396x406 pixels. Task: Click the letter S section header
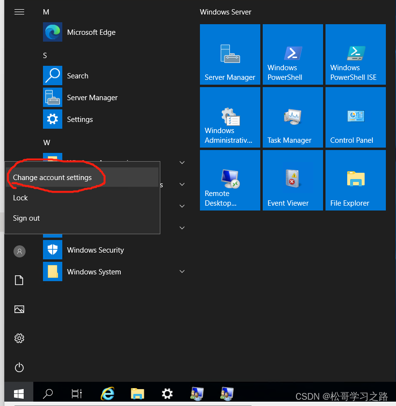tap(45, 56)
